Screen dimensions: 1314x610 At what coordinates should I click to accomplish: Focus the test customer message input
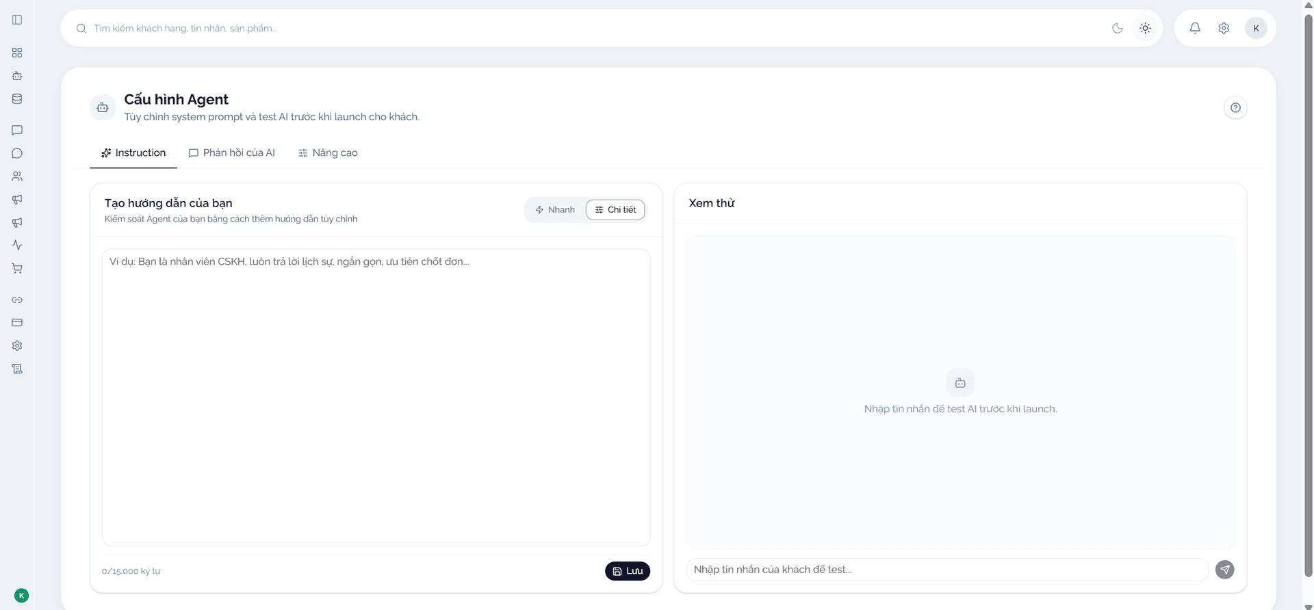pos(947,570)
